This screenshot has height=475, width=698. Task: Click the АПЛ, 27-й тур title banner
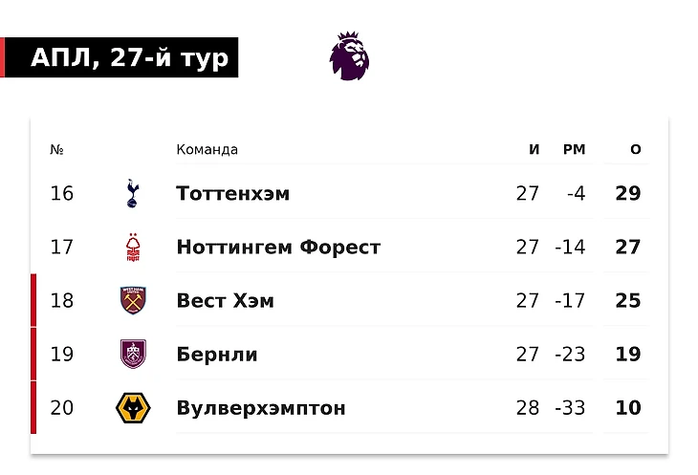[120, 57]
